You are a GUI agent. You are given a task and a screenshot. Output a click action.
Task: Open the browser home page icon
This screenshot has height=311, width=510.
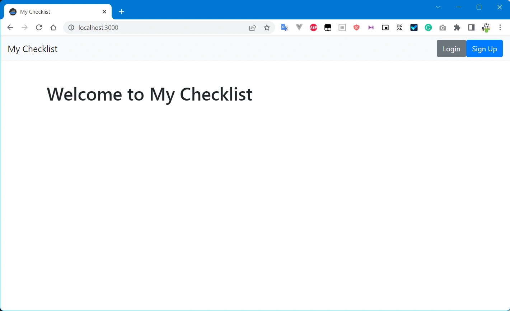pos(53,28)
